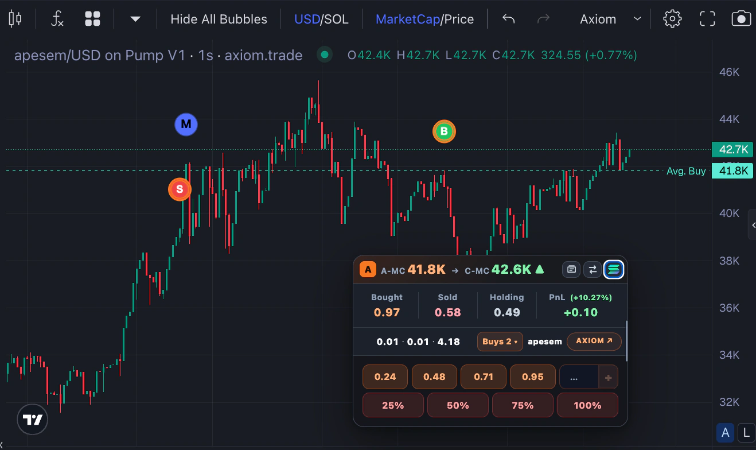The image size is (756, 450).
Task: Redo the chart action
Action: 543,19
